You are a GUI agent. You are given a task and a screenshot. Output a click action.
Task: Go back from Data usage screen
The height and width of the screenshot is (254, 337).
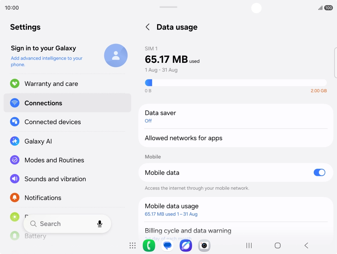pyautogui.click(x=148, y=27)
